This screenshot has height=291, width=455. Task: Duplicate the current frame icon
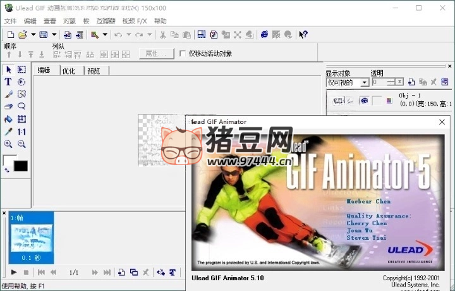(134, 273)
